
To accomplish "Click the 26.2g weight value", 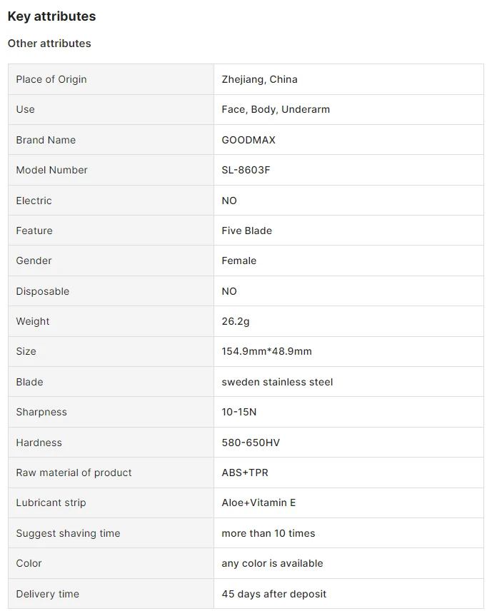I will click(236, 321).
